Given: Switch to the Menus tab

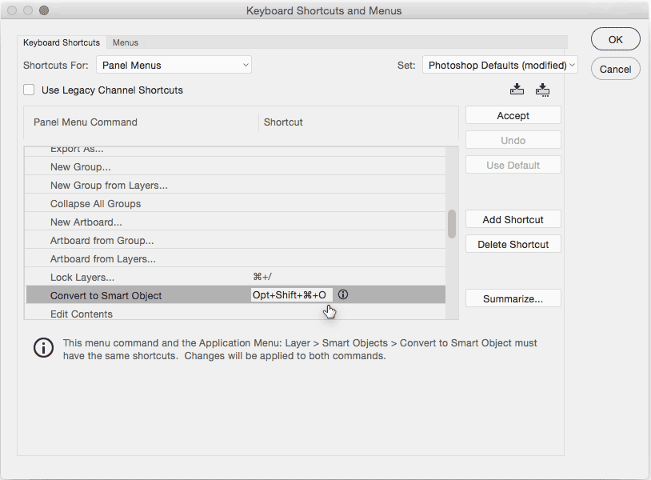Looking at the screenshot, I should pyautogui.click(x=126, y=42).
